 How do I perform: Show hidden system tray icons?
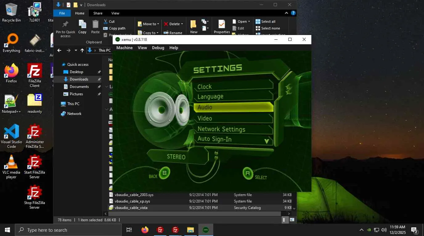coord(361,230)
